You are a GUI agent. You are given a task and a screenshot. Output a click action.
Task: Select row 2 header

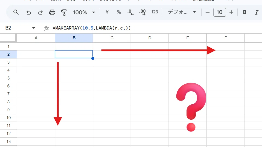point(8,54)
